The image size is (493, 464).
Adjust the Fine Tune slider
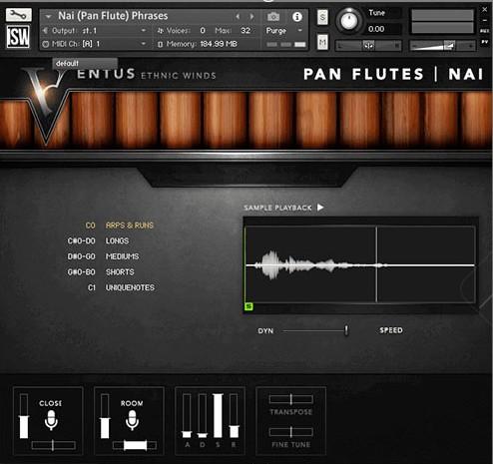(291, 432)
